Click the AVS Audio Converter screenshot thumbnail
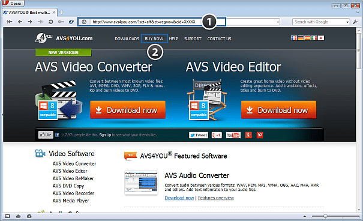This screenshot has height=221, width=363. click(x=141, y=183)
